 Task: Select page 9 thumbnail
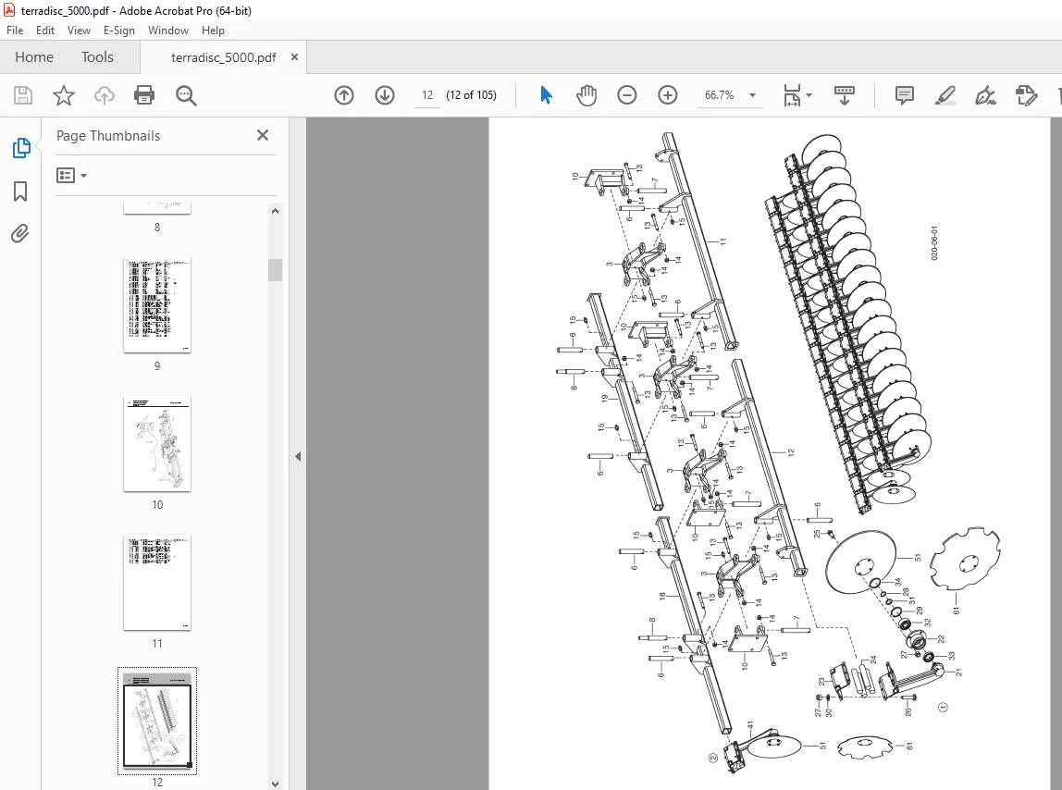(x=157, y=305)
